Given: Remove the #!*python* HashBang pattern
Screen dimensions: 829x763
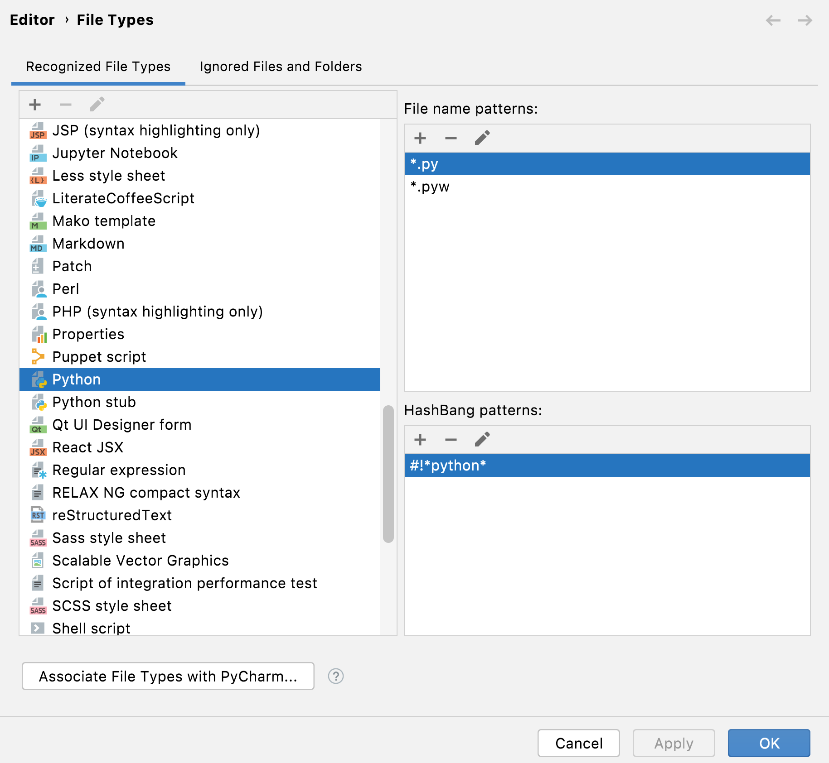Looking at the screenshot, I should (451, 439).
